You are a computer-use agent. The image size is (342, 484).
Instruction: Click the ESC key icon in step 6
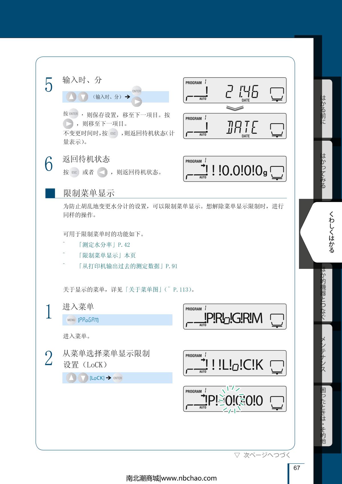[74, 172]
